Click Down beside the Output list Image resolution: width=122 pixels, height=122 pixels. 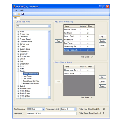(x=102, y=86)
